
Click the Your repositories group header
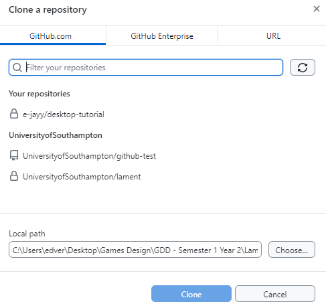click(39, 94)
